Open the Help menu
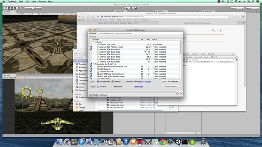Image resolution: width=262 pixels, height=147 pixels. (50, 1)
